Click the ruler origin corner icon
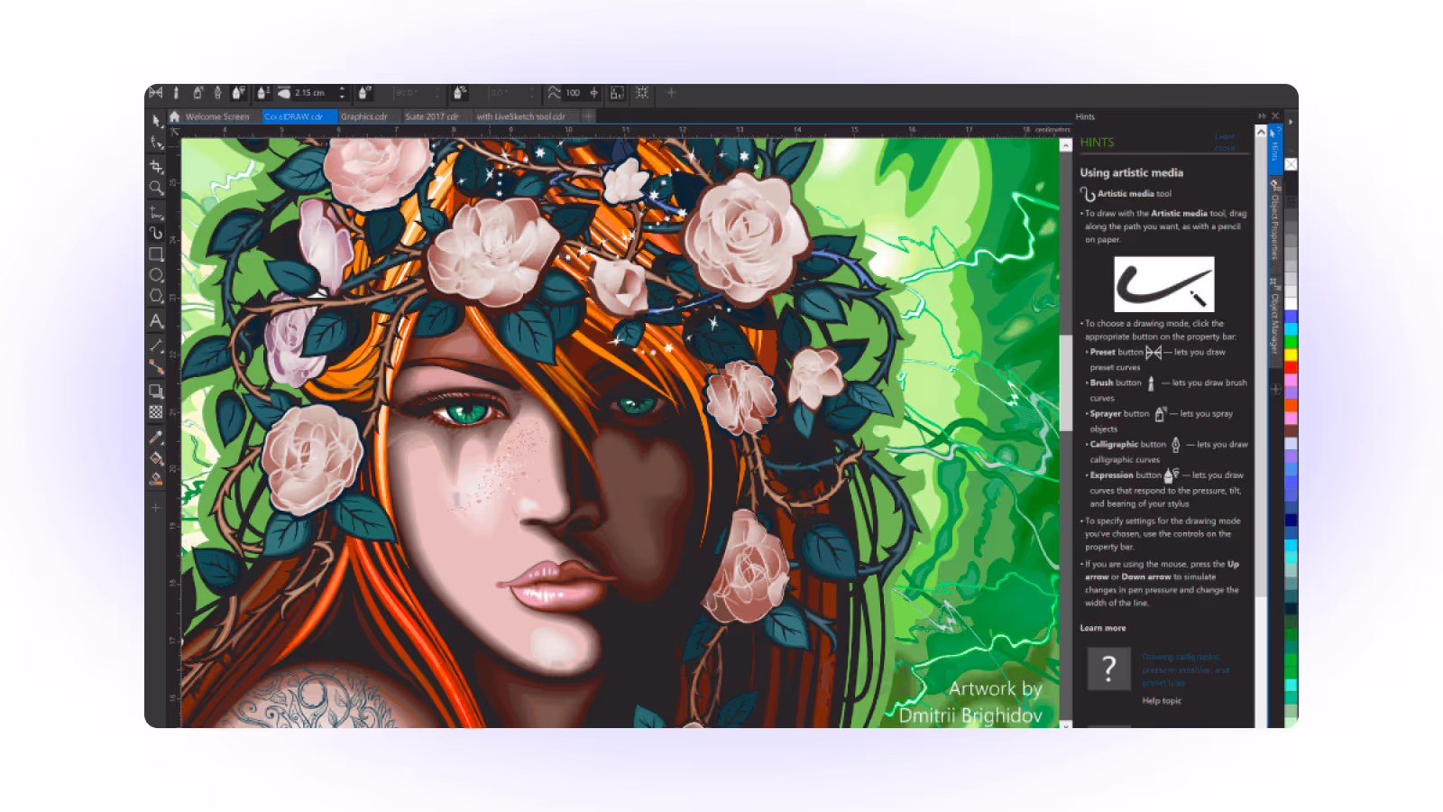Viewport: 1443px width, 812px height. tap(175, 132)
